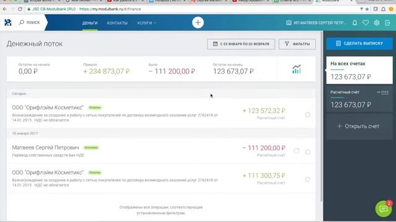Click the transaction amount +123 572,32 ₽
The width and height of the screenshot is (396, 222).
(x=264, y=111)
